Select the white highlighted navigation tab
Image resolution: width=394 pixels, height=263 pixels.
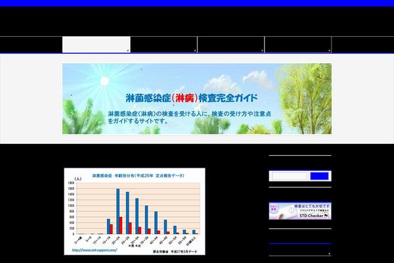point(96,45)
